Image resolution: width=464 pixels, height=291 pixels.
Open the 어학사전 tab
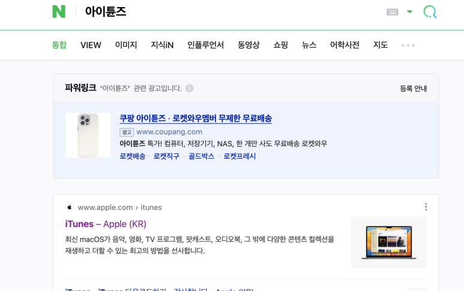click(x=345, y=45)
